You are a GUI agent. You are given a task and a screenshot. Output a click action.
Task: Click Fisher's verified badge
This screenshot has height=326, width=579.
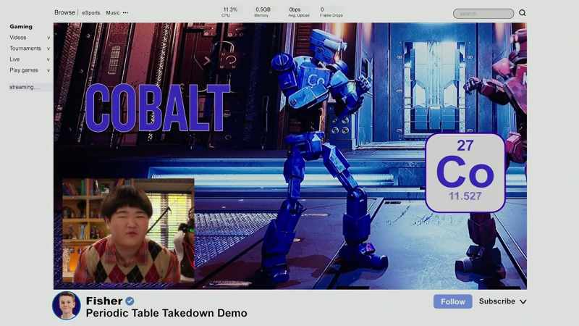(130, 301)
